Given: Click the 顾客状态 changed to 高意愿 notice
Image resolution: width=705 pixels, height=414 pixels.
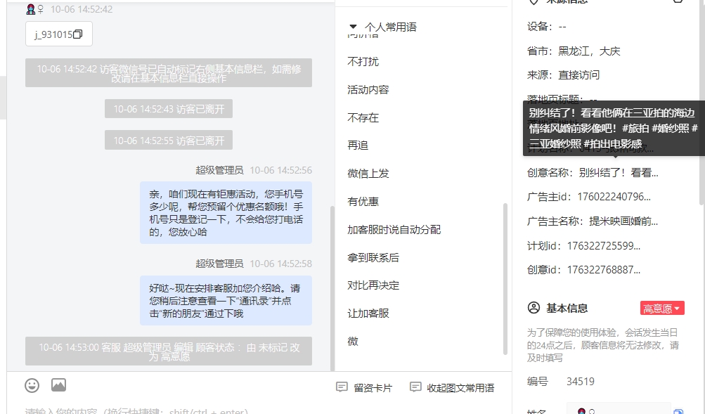Looking at the screenshot, I should pos(169,351).
